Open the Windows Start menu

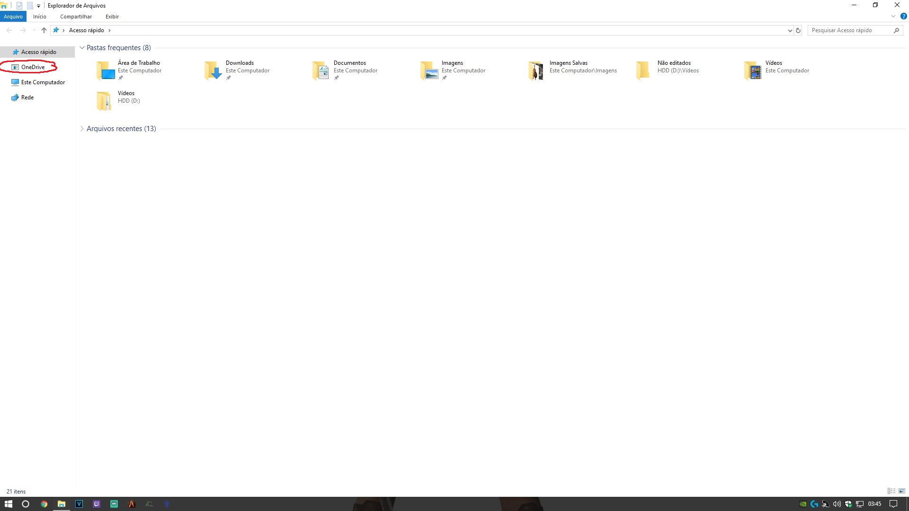point(8,504)
